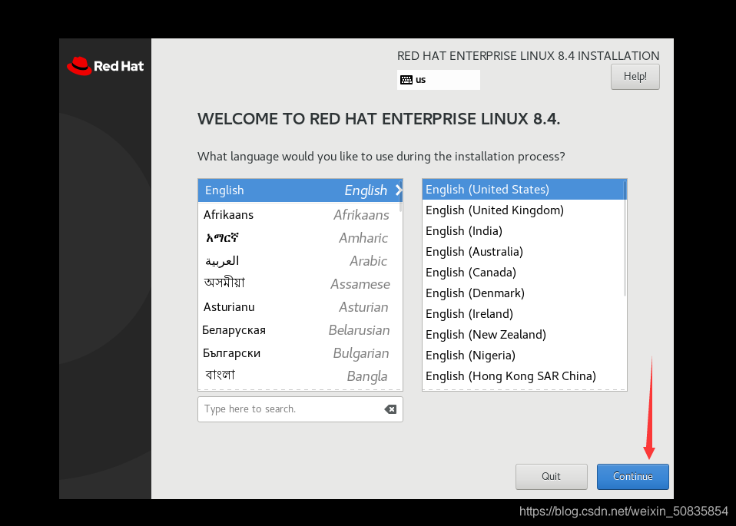
Task: Select the Bulgarian language row
Action: (299, 353)
